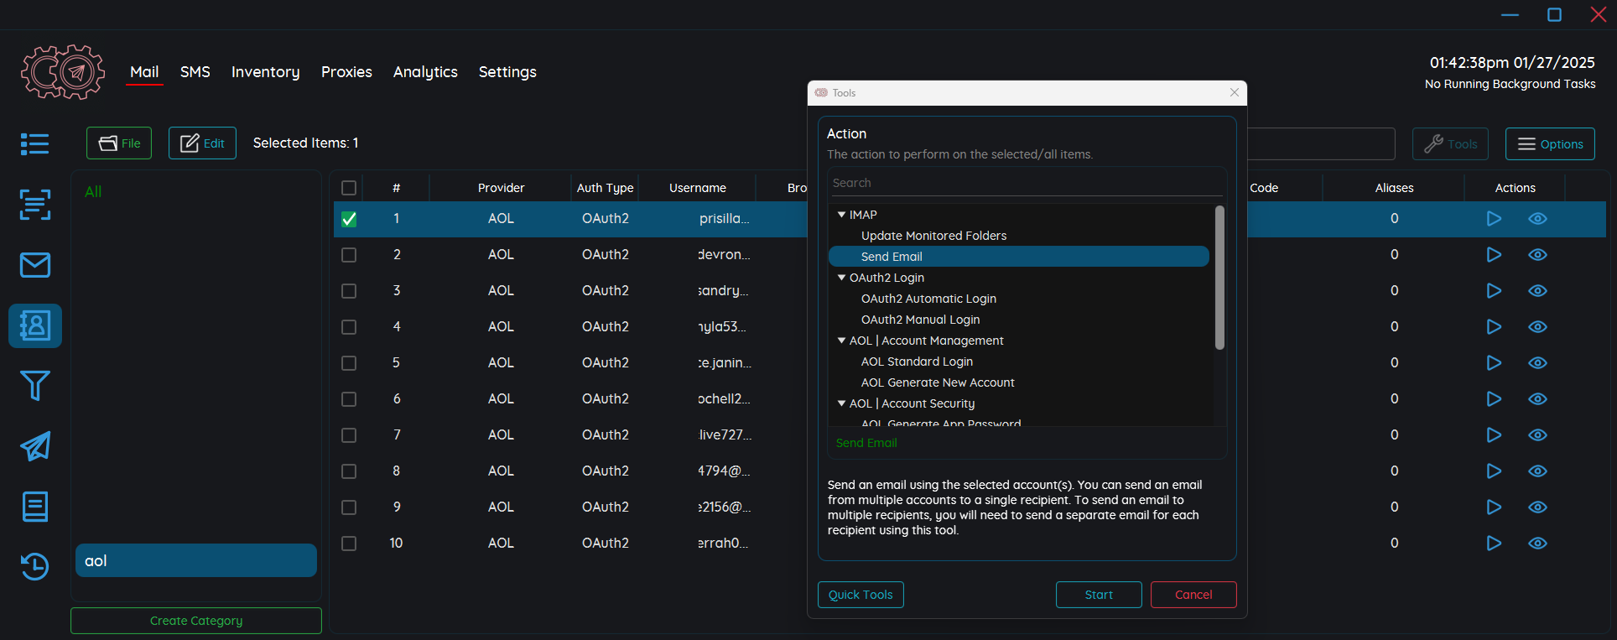Select the contacts address book sidebar icon
Image resolution: width=1617 pixels, height=640 pixels.
(34, 325)
